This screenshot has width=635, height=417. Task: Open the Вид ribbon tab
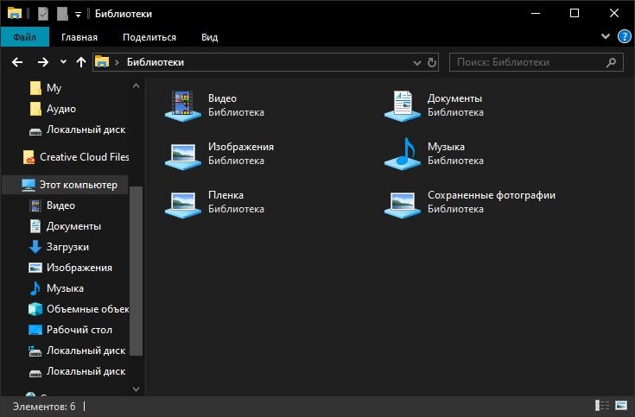[209, 37]
